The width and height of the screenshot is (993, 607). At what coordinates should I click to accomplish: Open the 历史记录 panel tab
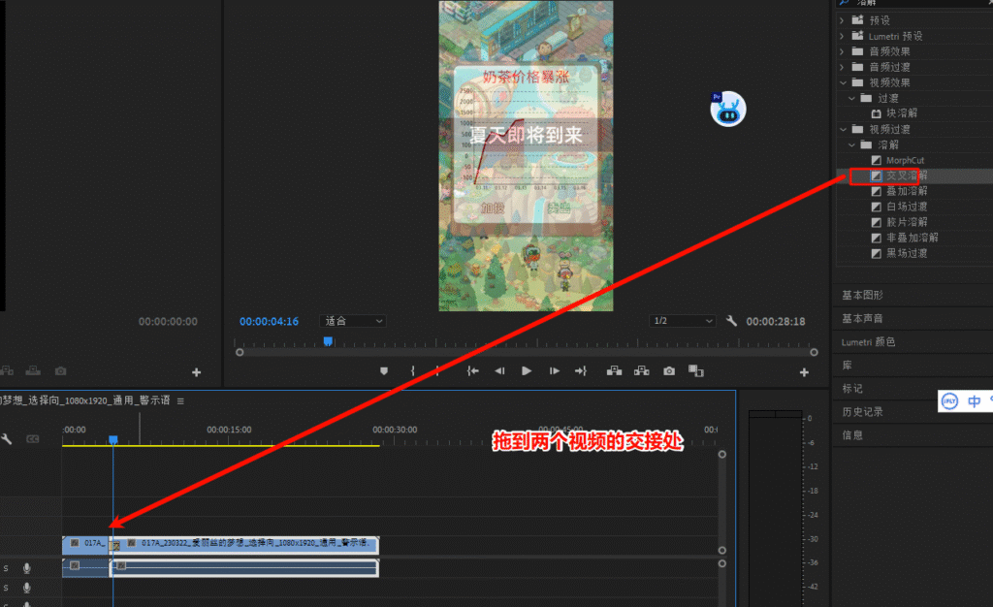862,411
